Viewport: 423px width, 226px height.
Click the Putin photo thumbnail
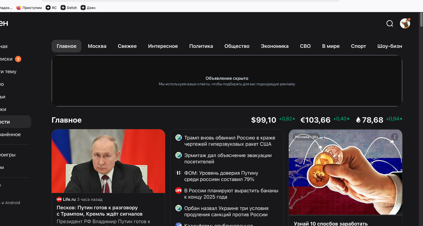108,161
